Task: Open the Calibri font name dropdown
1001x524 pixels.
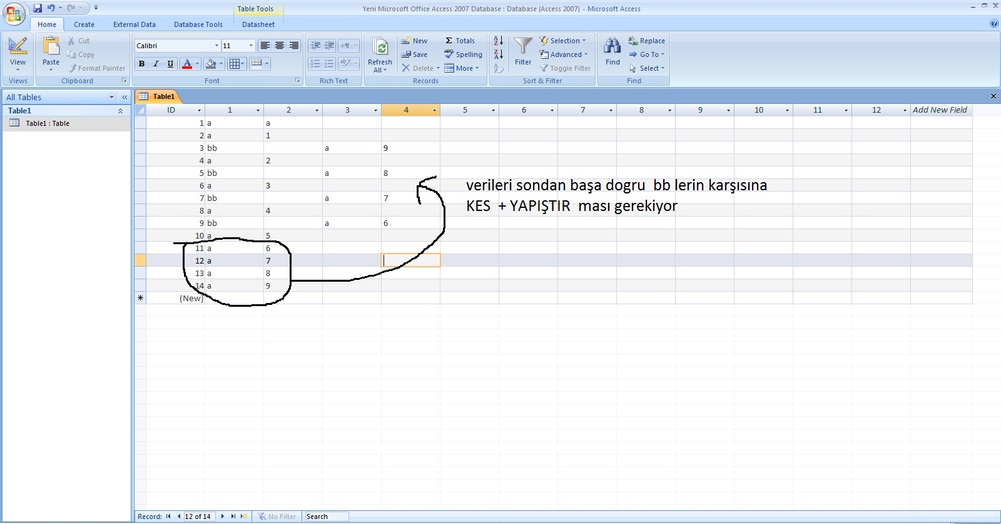Action: 216,46
